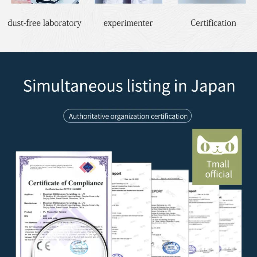Click the 'Test Standard' label on the certificate

(x=31, y=223)
